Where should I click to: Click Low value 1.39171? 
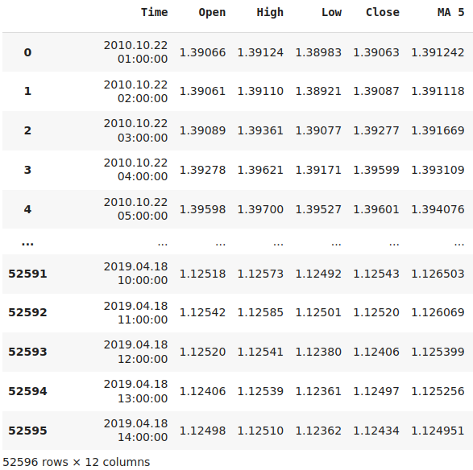pyautogui.click(x=318, y=170)
